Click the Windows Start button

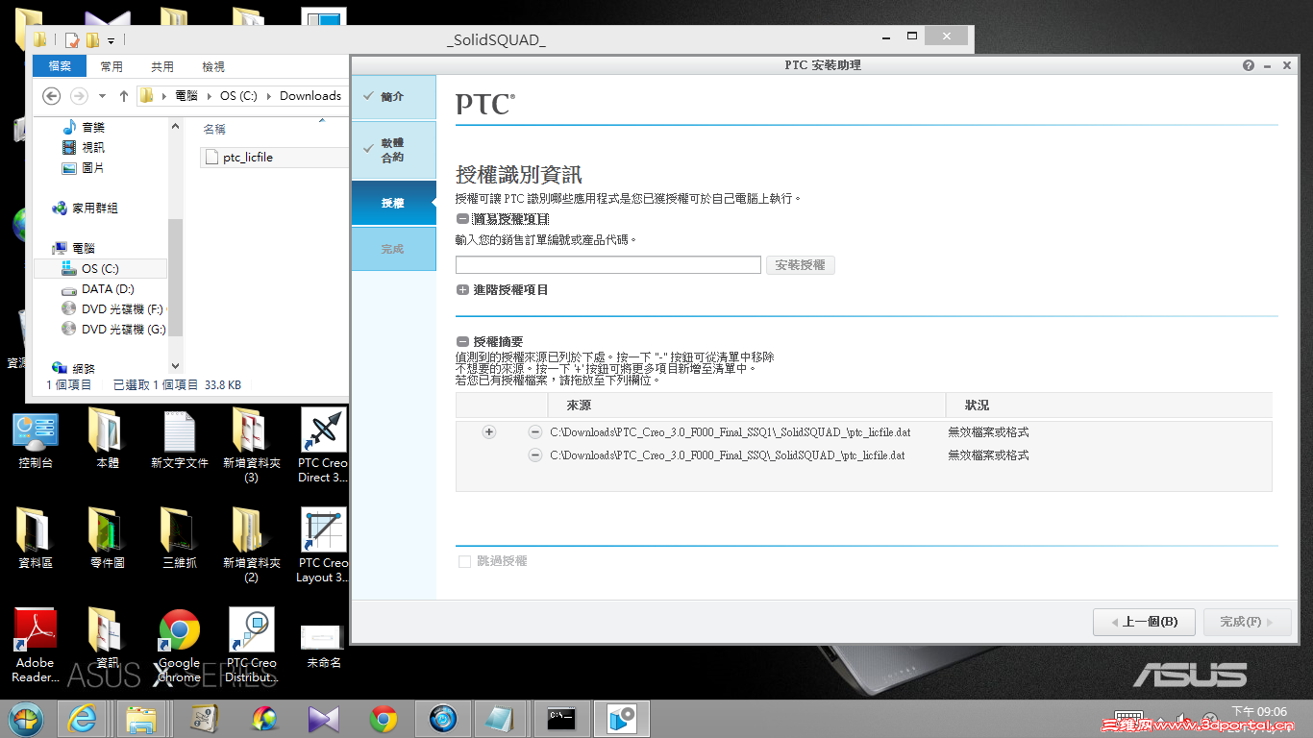[x=26, y=719]
